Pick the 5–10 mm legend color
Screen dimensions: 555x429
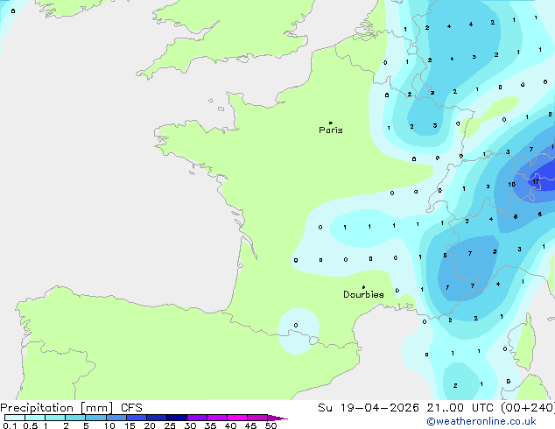[95, 418]
